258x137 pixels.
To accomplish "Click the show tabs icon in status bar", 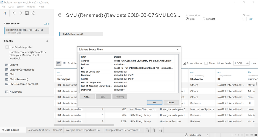I will point(256,135).
